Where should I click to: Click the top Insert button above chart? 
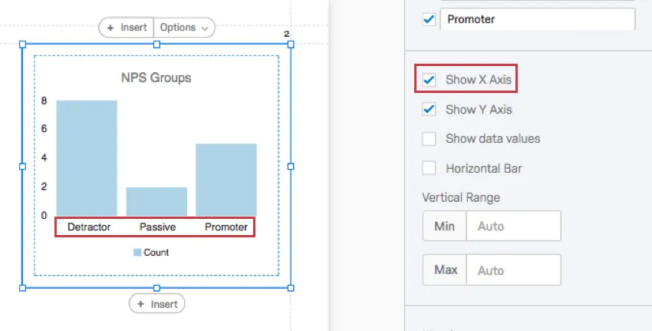point(127,28)
